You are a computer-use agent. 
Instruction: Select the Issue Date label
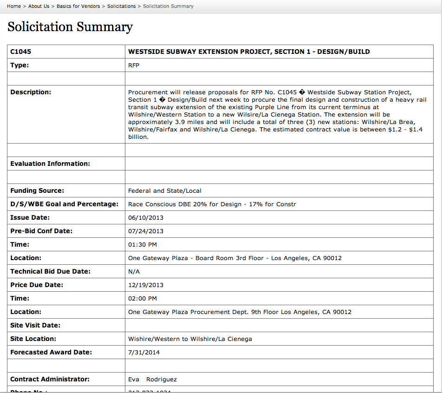(30, 218)
